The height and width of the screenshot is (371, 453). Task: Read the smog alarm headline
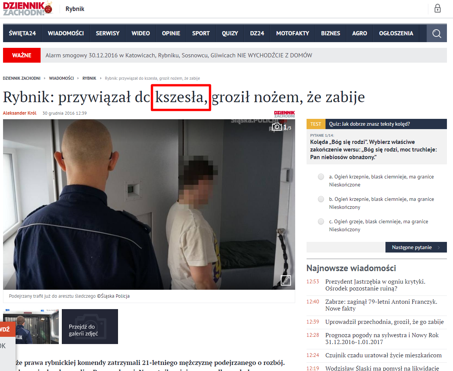click(179, 55)
